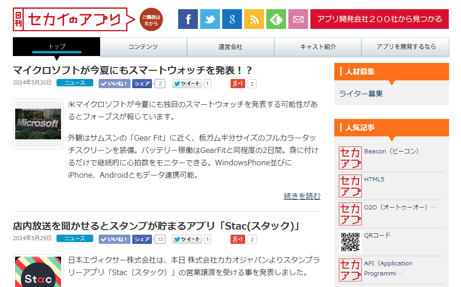Screen dimensions: 461x287
Task: Open the orange RSS feed icon
Action: click(254, 19)
